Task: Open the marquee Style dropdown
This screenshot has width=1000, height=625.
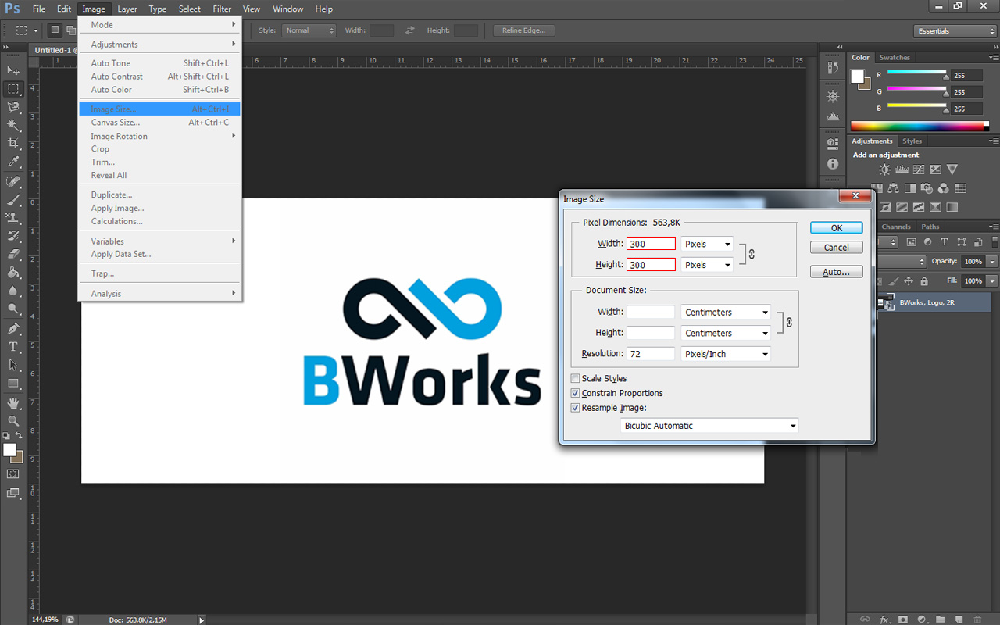Action: pyautogui.click(x=309, y=30)
